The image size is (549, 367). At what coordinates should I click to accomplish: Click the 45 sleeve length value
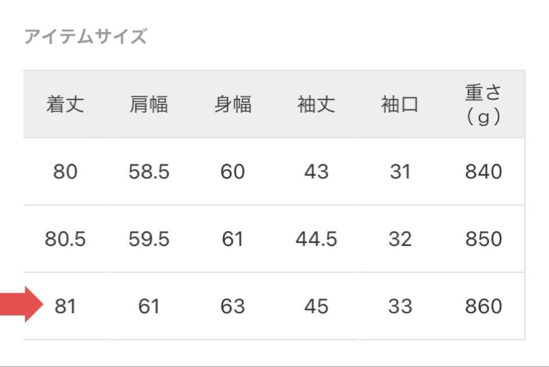point(316,307)
